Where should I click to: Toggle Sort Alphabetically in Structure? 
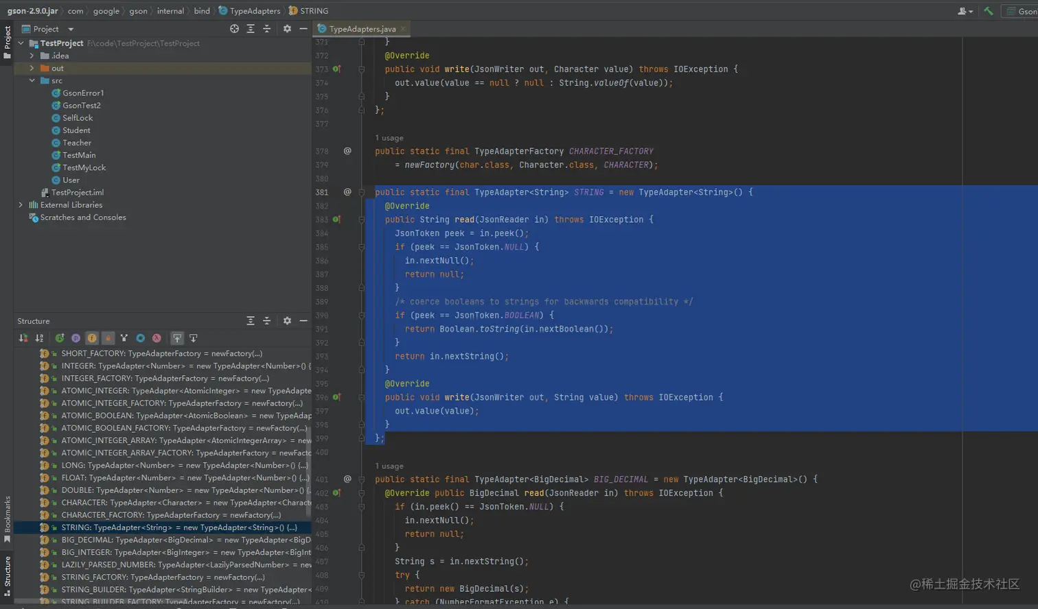(x=40, y=338)
